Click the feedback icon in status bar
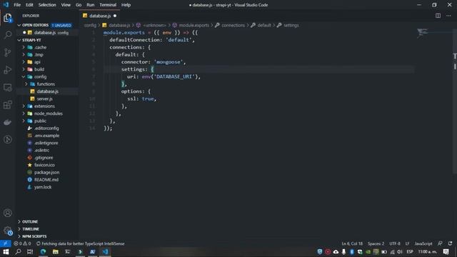457x257 pixels. click(x=440, y=243)
